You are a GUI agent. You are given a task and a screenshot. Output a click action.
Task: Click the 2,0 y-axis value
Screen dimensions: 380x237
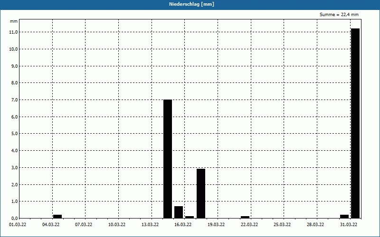(x=15, y=184)
